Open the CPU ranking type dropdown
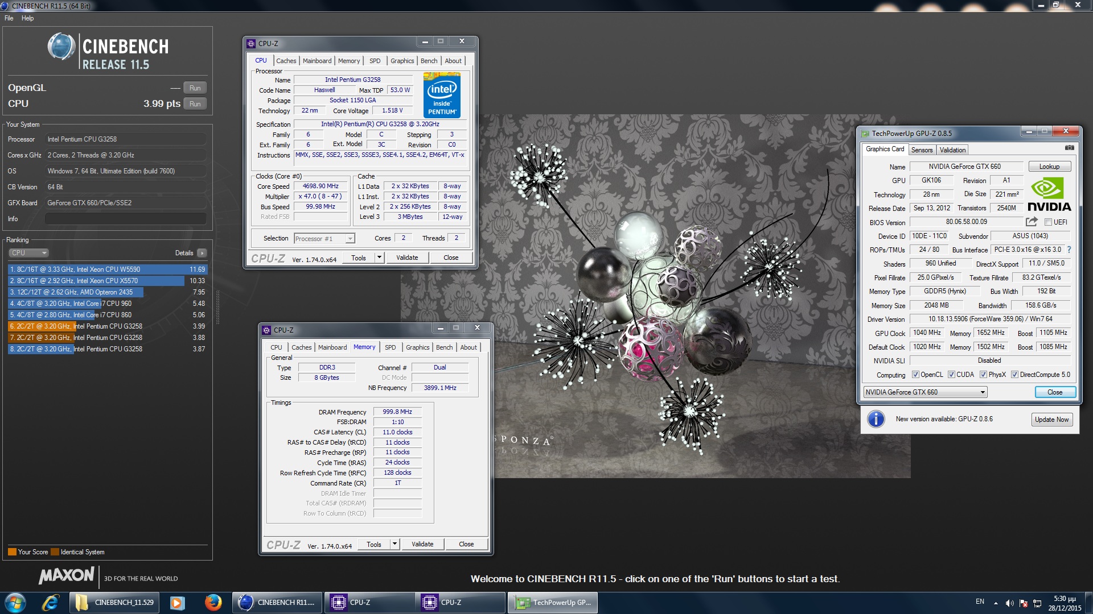 click(28, 253)
